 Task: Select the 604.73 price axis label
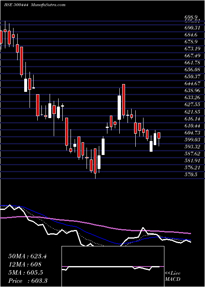[191, 132]
